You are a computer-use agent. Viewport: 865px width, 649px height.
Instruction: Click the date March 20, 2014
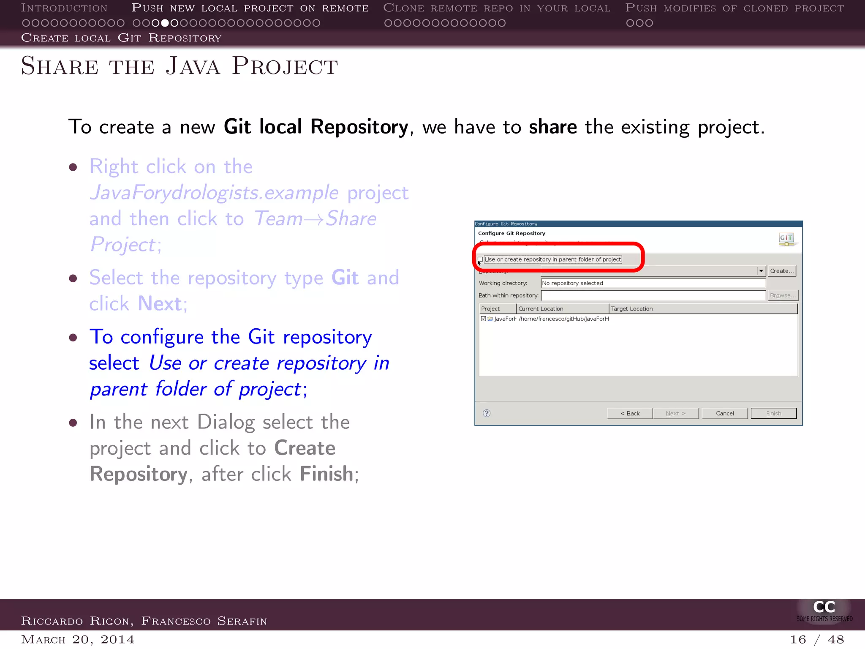click(78, 639)
